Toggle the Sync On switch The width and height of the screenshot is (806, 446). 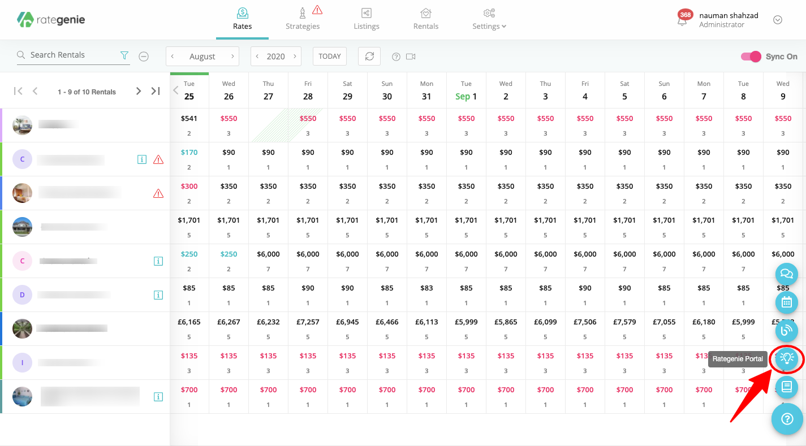(x=751, y=57)
